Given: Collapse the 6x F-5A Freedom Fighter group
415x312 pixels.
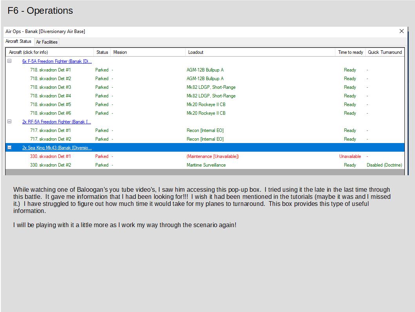Looking at the screenshot, I should pos(9,61).
